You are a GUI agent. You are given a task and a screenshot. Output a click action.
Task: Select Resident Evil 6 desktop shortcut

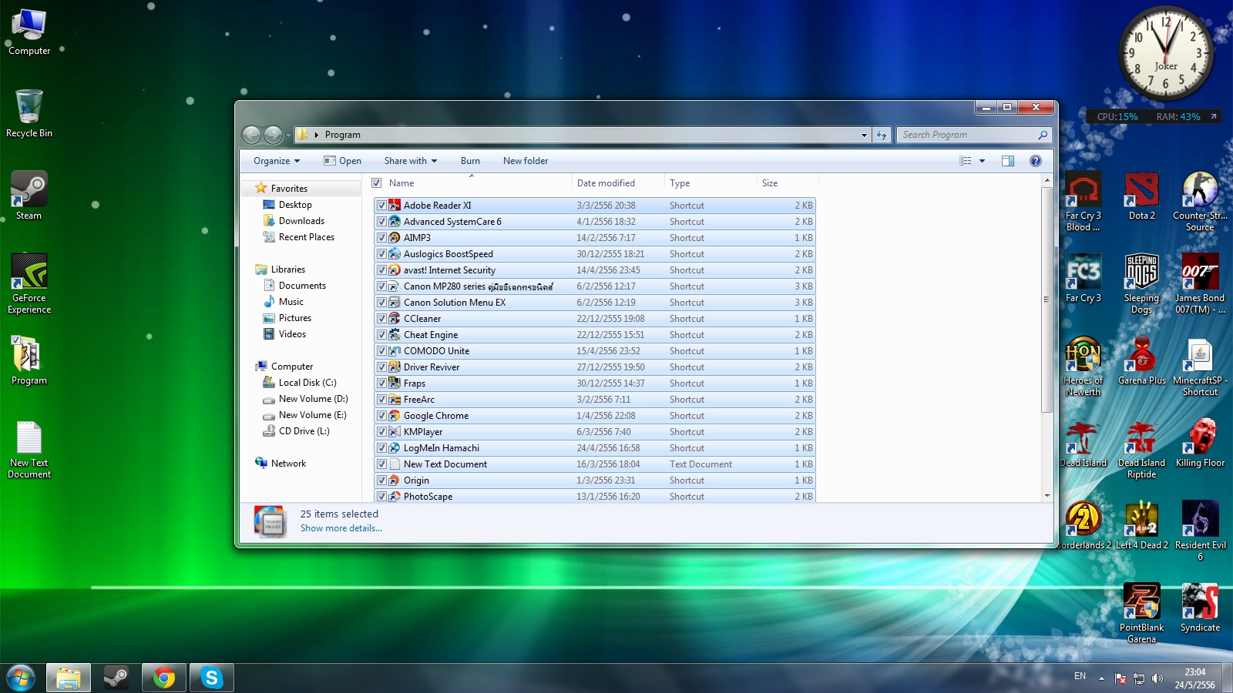[x=1200, y=531]
